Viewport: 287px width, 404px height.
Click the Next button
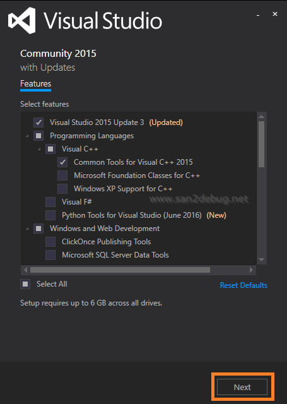point(242,387)
